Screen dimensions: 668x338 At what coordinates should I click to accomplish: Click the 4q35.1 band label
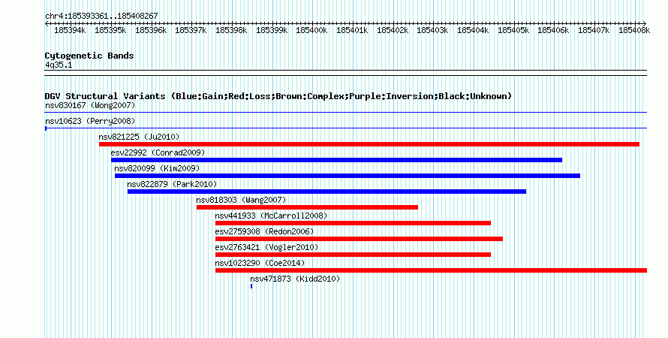tap(59, 65)
